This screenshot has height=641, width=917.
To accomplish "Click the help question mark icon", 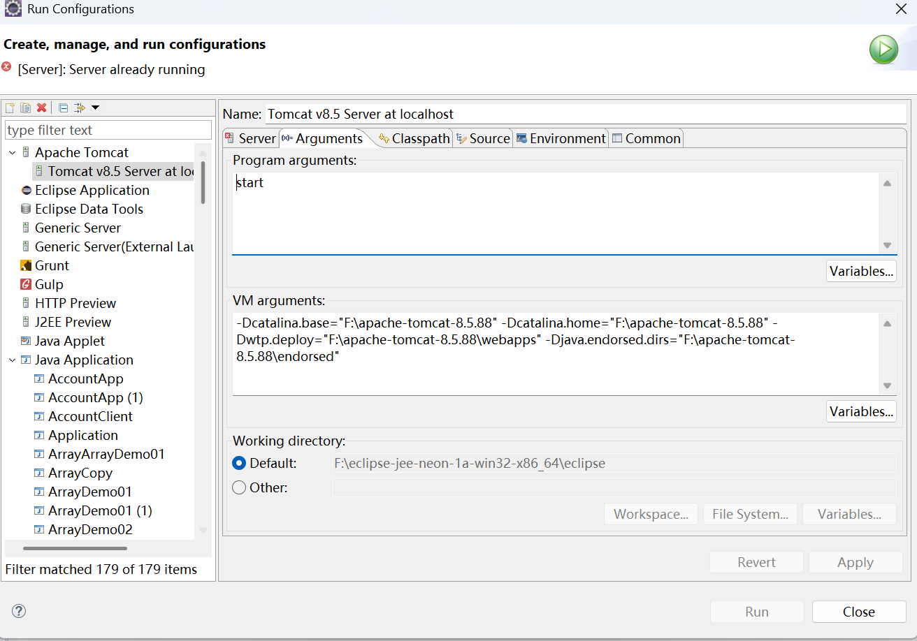I will pos(19,611).
